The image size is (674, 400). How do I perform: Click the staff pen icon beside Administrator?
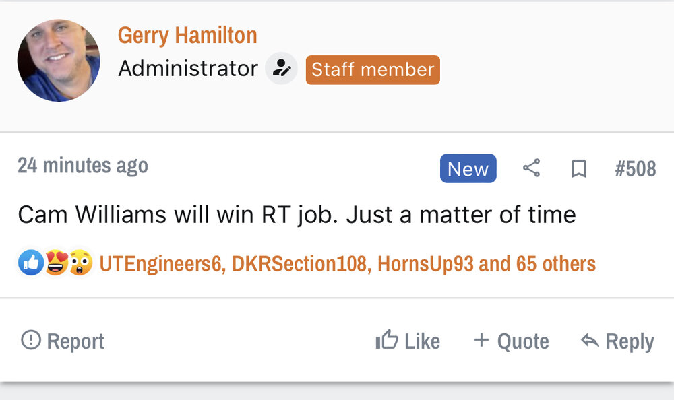pos(281,69)
